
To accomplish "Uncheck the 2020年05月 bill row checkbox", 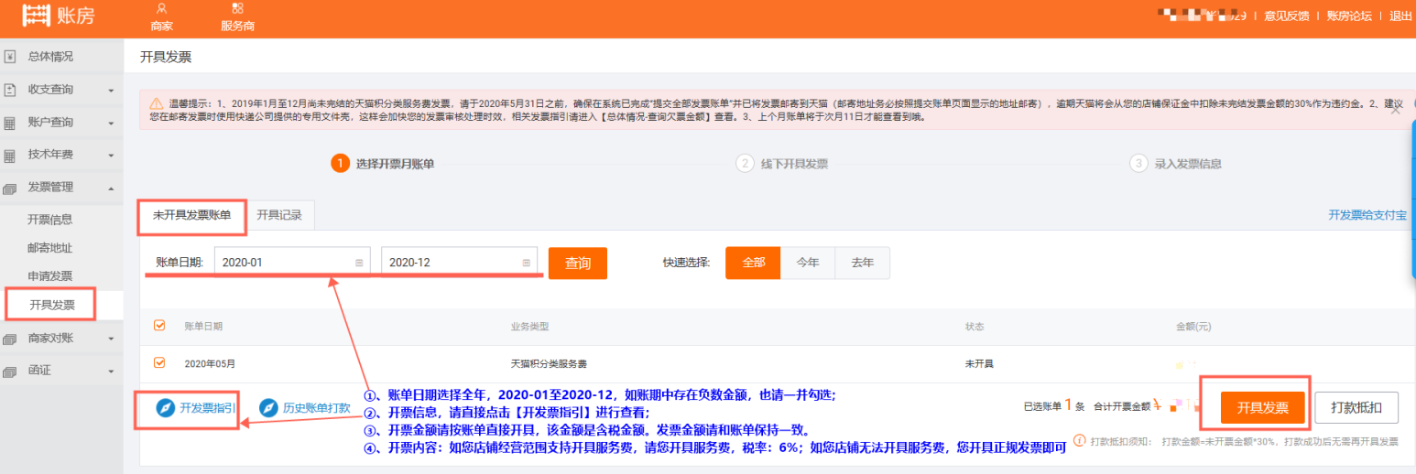I will (159, 363).
